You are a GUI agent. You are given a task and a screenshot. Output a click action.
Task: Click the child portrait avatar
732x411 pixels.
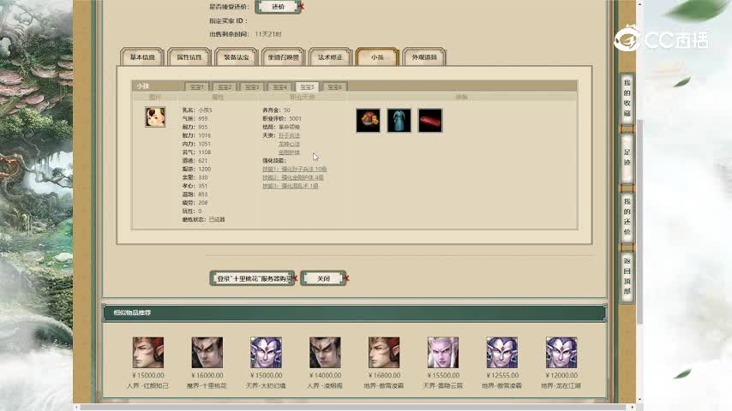[155, 117]
